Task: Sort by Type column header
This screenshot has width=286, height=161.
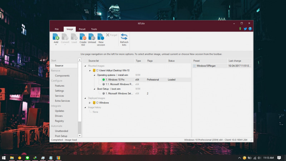Action: [x=140, y=61]
